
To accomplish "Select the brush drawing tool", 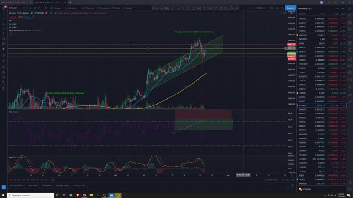I will coord(3,29).
